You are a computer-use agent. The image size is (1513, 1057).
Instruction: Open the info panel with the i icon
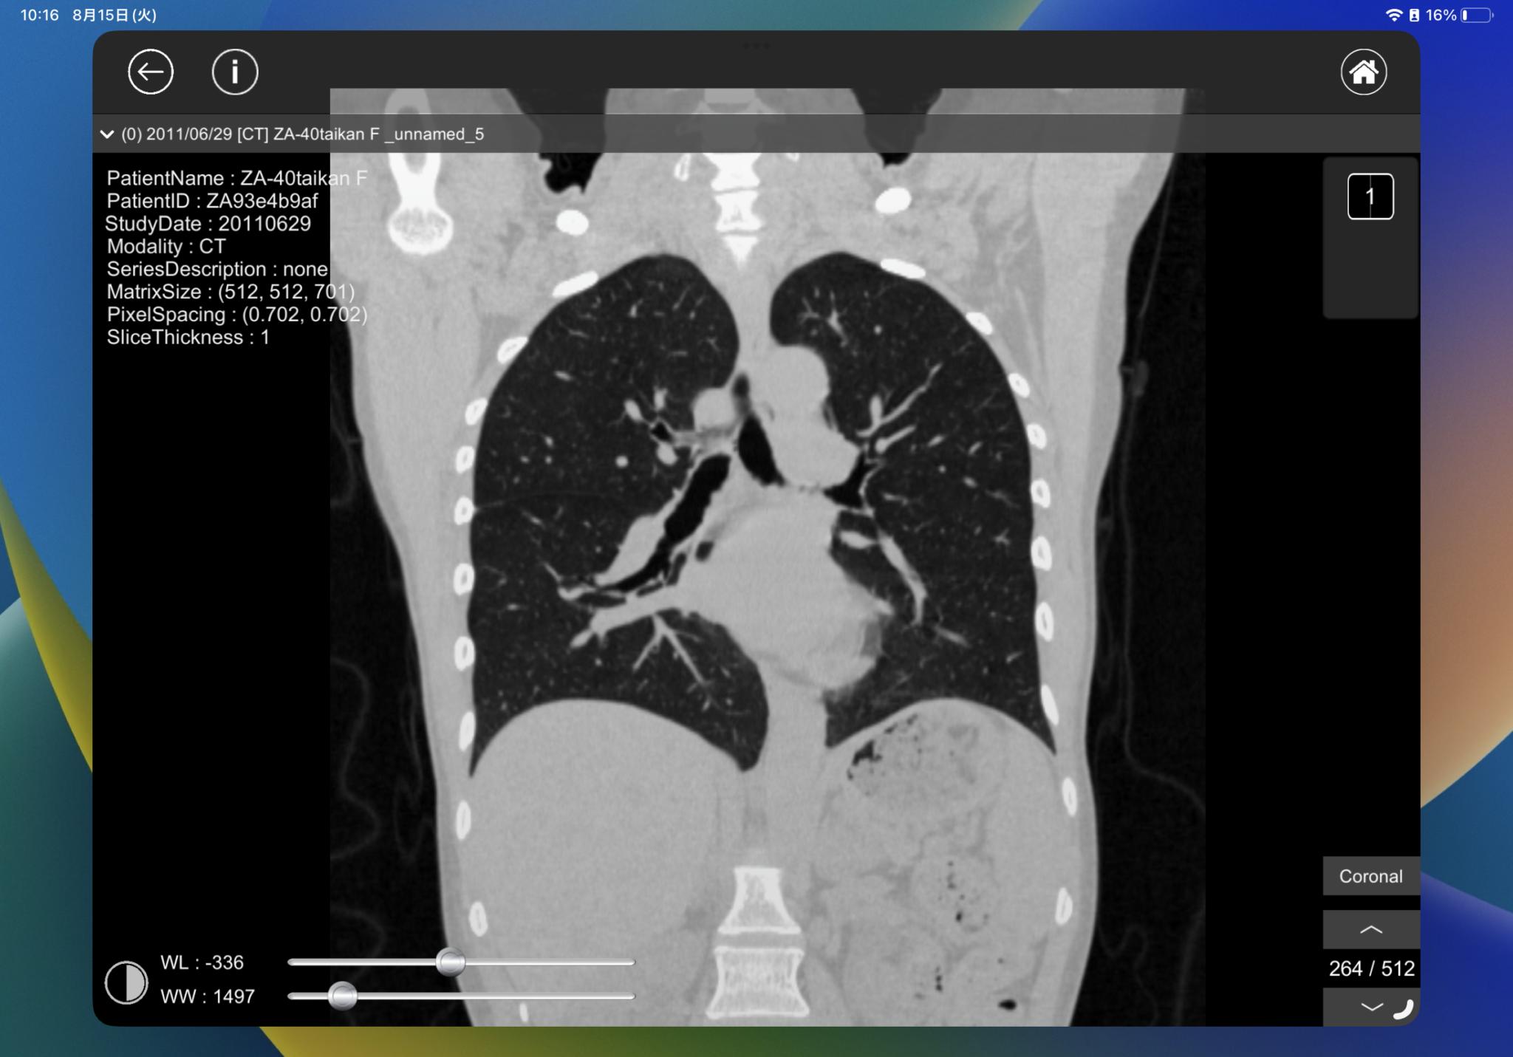coord(235,72)
